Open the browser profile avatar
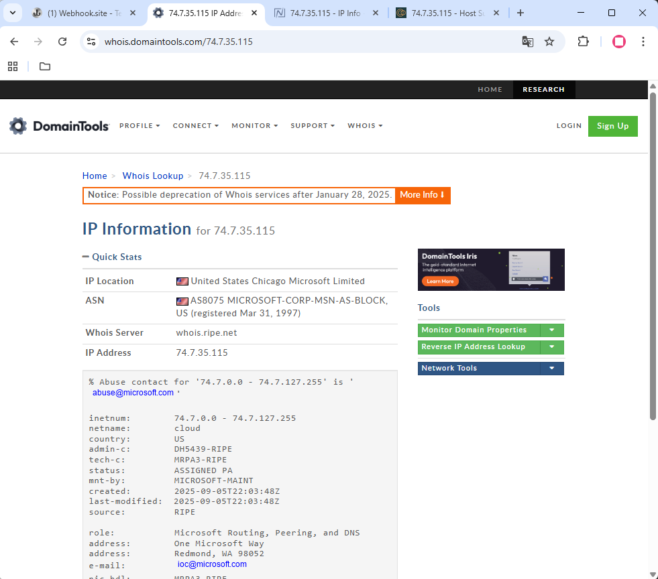 click(619, 42)
